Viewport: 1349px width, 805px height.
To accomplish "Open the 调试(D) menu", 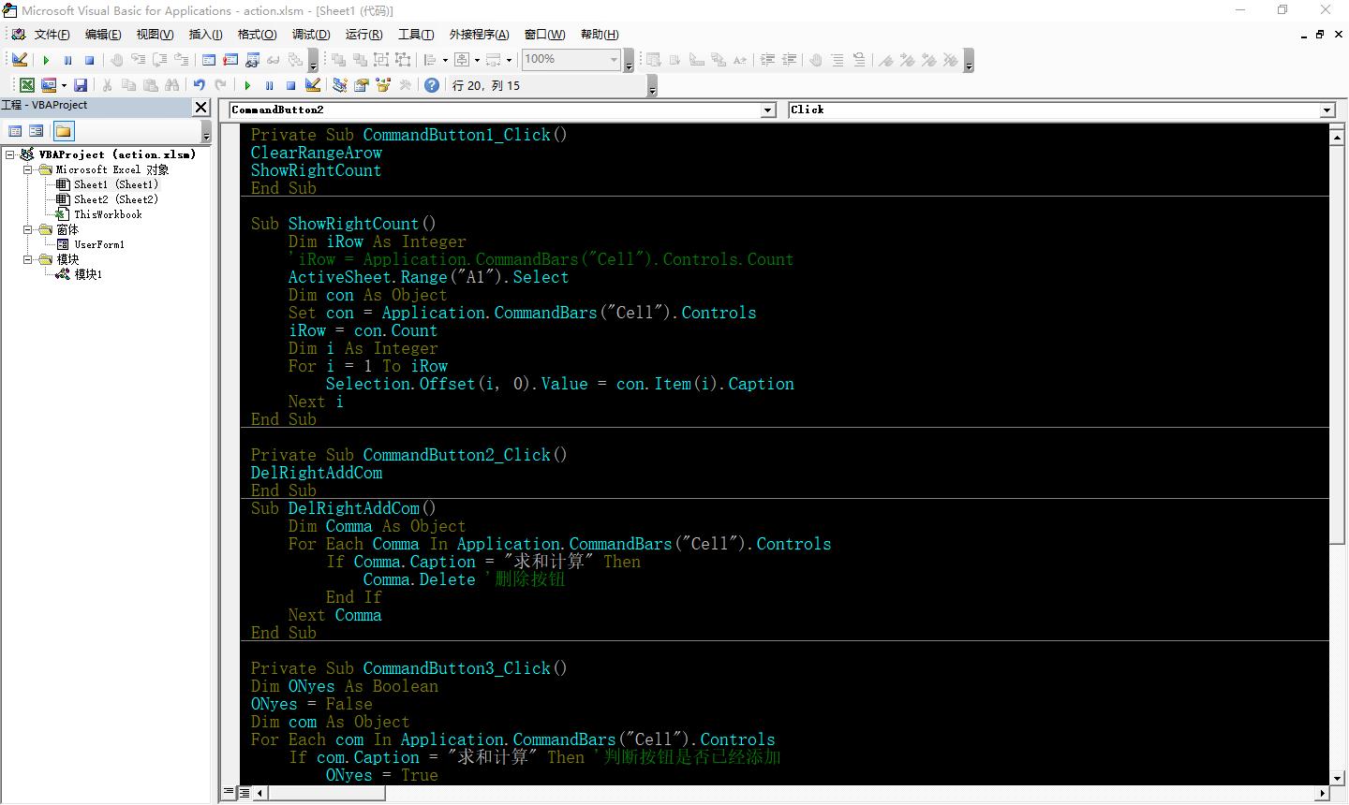I will tap(310, 35).
